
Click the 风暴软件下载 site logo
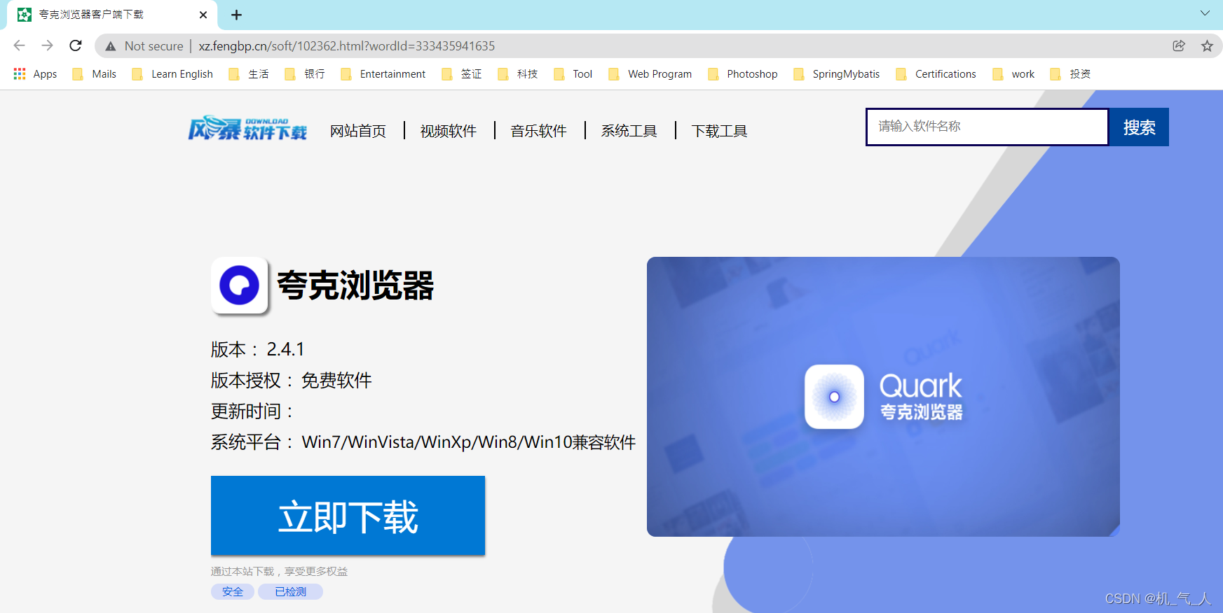[247, 129]
